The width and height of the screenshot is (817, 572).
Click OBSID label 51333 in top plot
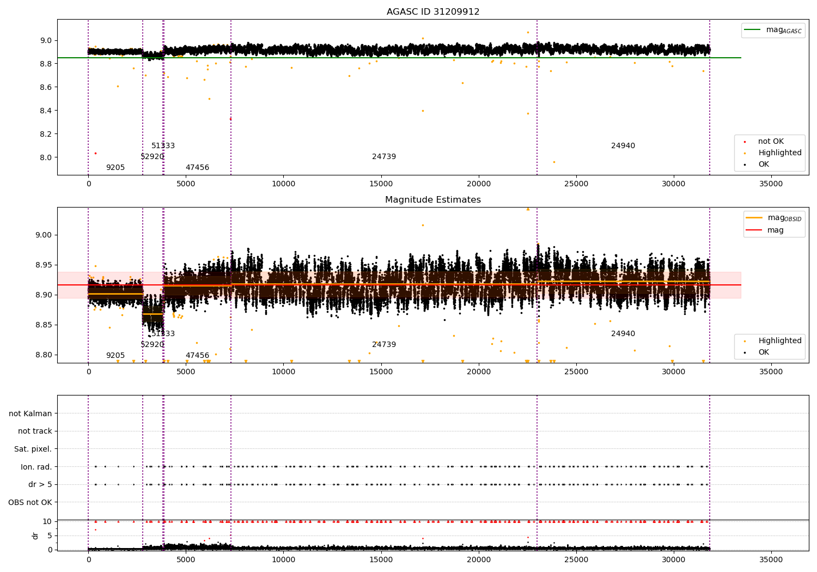[x=163, y=145]
